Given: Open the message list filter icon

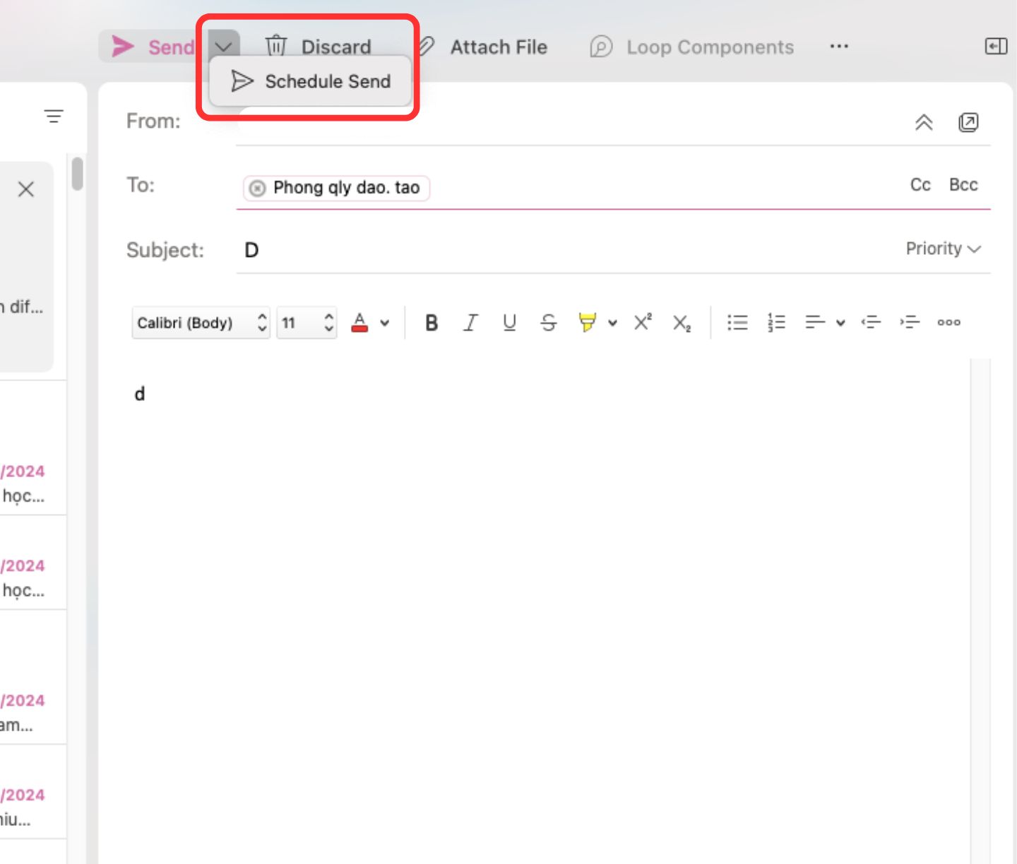Looking at the screenshot, I should point(54,116).
